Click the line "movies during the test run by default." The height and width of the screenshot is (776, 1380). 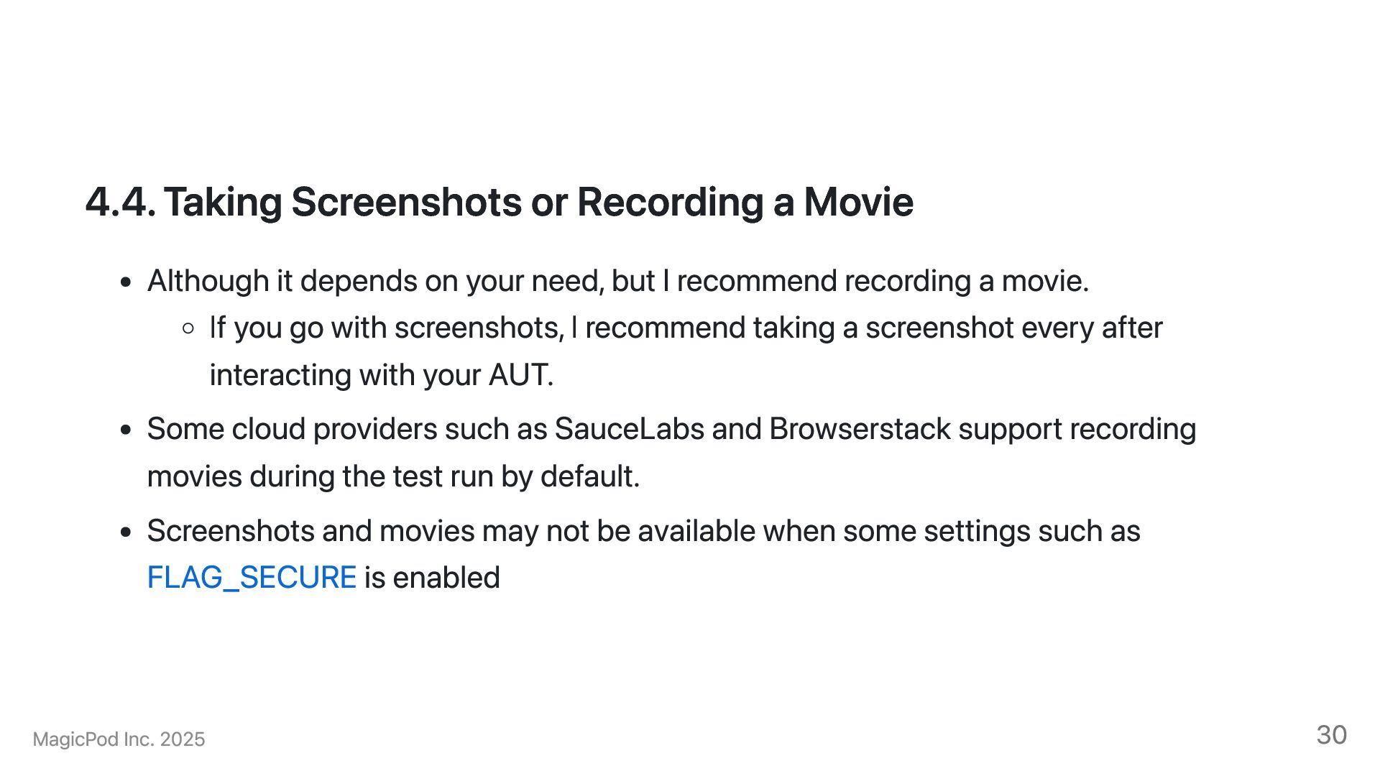(393, 476)
